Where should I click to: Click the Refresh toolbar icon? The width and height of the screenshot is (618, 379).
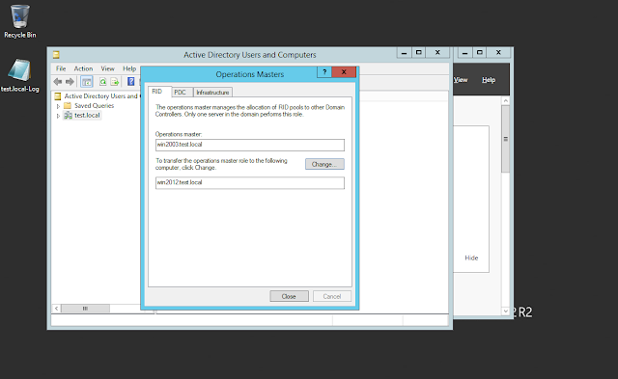point(103,81)
